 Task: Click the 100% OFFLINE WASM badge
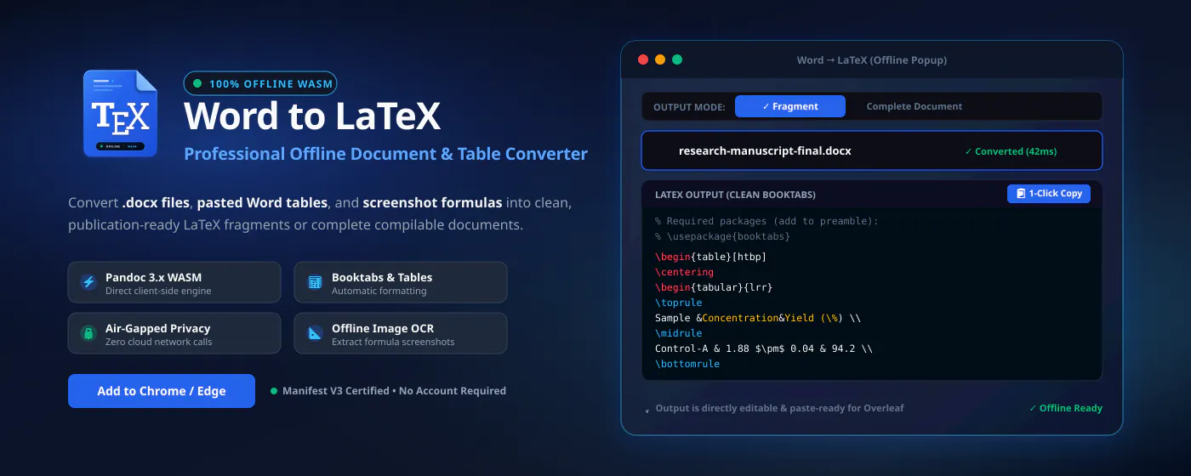(260, 83)
